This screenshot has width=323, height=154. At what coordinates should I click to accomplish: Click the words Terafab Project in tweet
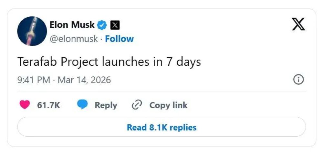57,62
